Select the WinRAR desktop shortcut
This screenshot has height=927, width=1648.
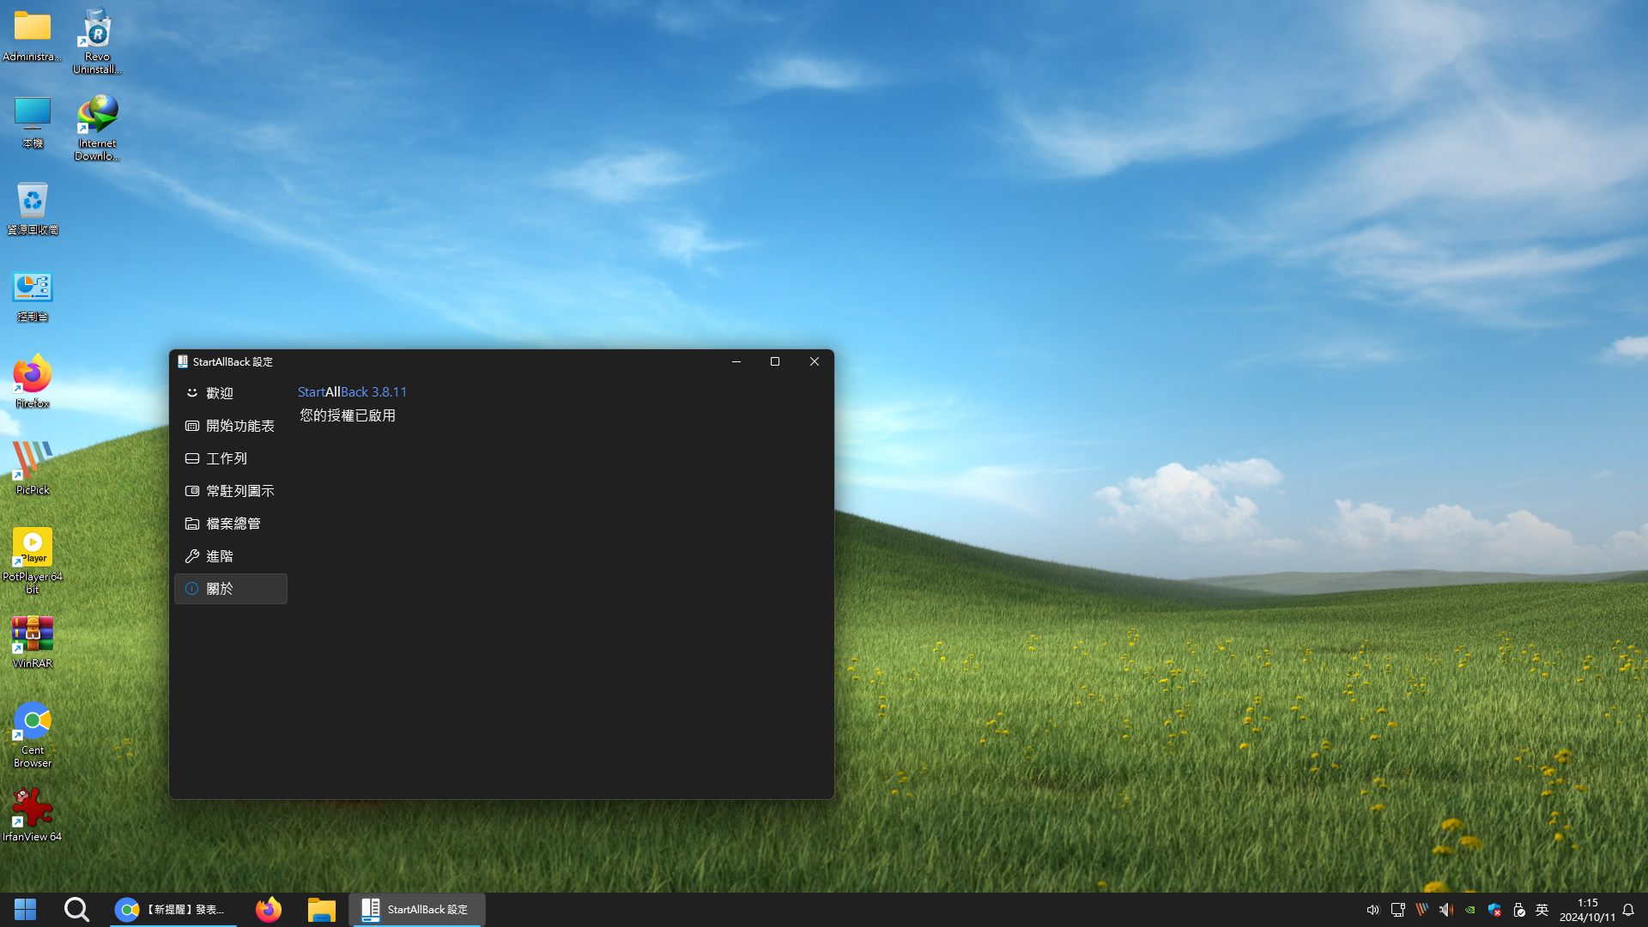(33, 642)
